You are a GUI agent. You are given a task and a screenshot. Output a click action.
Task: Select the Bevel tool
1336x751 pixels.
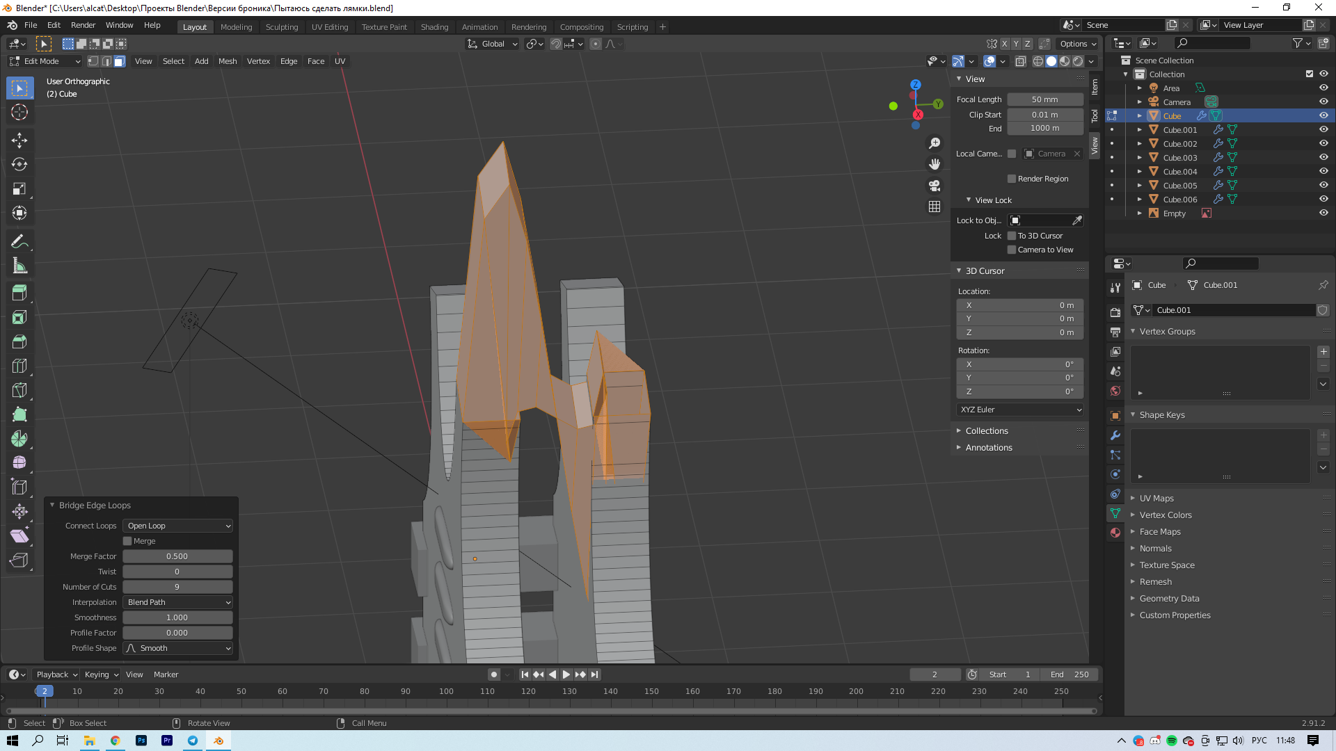(19, 341)
